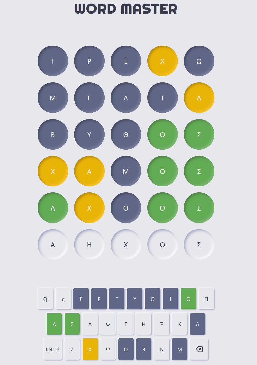
Task: Tap the Φ keyboard key
Action: click(108, 324)
